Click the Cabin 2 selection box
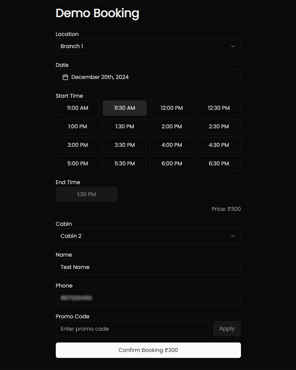The width and height of the screenshot is (296, 370). [x=148, y=236]
